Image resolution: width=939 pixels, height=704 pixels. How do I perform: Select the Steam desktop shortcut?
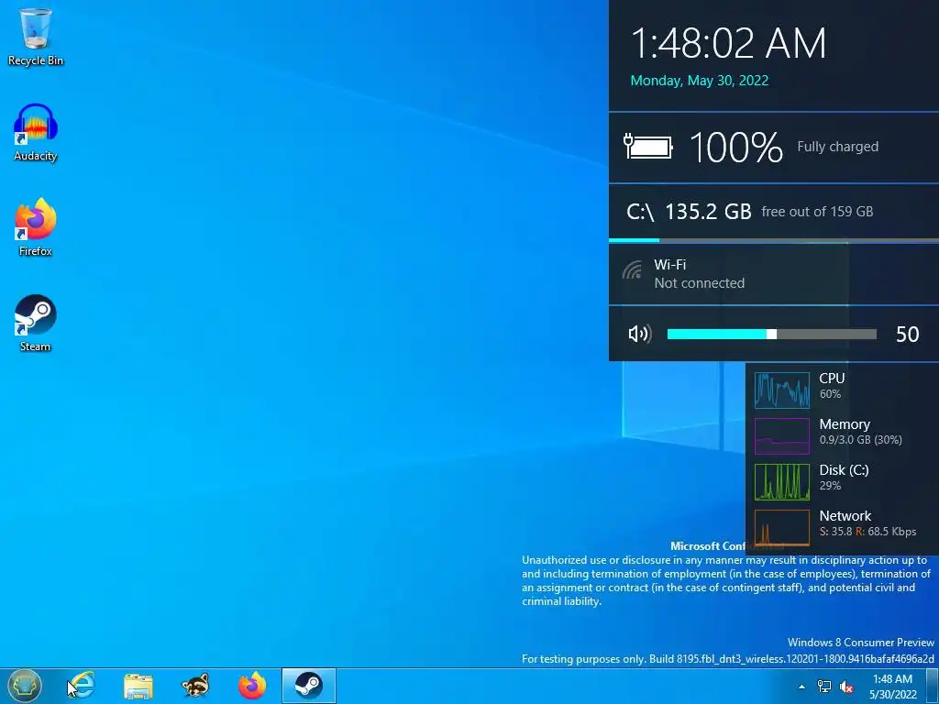tap(36, 324)
